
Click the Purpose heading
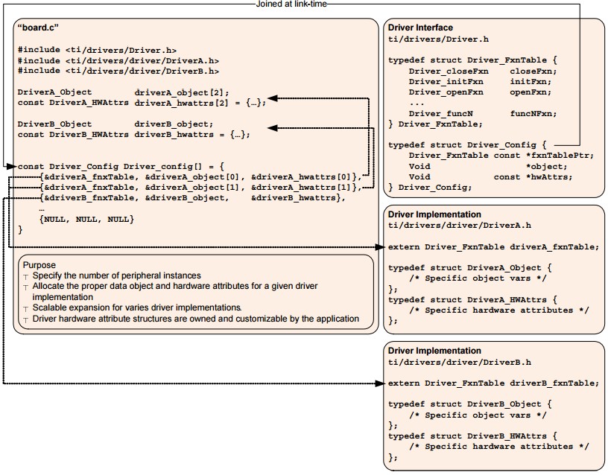pos(39,265)
